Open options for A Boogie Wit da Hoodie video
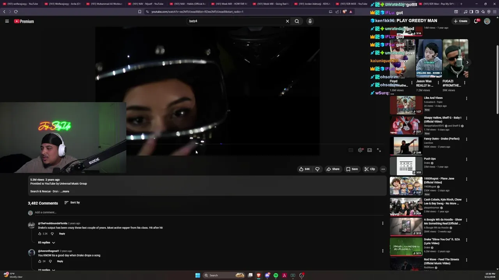The height and width of the screenshot is (280, 499). coord(466,220)
